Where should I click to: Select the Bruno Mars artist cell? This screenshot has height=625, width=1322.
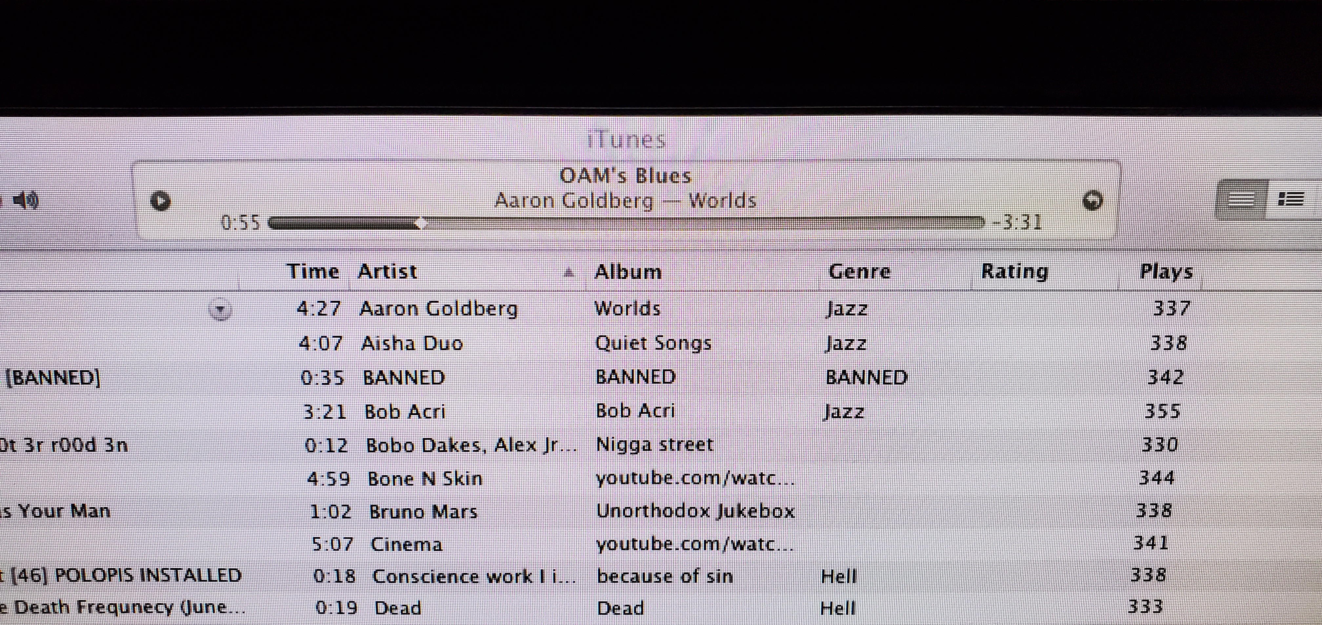point(423,511)
